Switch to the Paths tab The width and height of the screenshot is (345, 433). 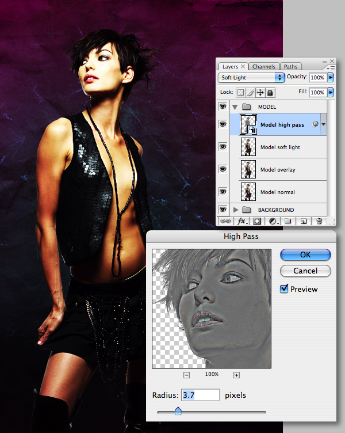[291, 67]
